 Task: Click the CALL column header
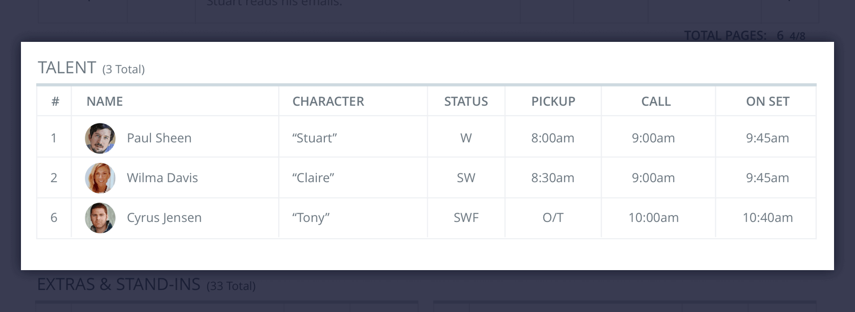coord(656,101)
